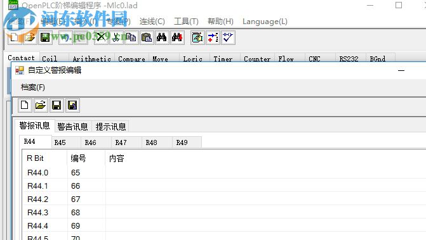Select R47 register tab
Image resolution: width=426 pixels, height=240 pixels.
[x=126, y=142]
